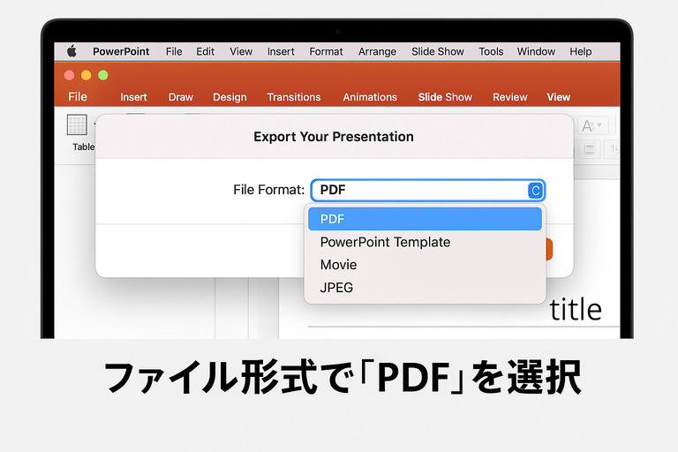Open the Tools menu
678x452 pixels.
(x=491, y=51)
